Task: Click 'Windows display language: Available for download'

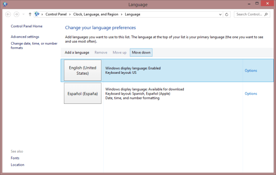Action: point(144,89)
